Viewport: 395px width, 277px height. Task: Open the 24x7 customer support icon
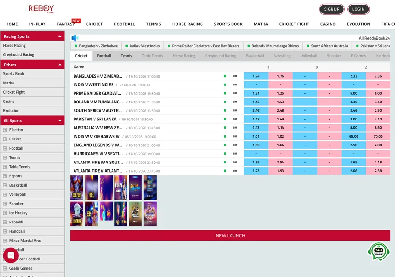(378, 251)
